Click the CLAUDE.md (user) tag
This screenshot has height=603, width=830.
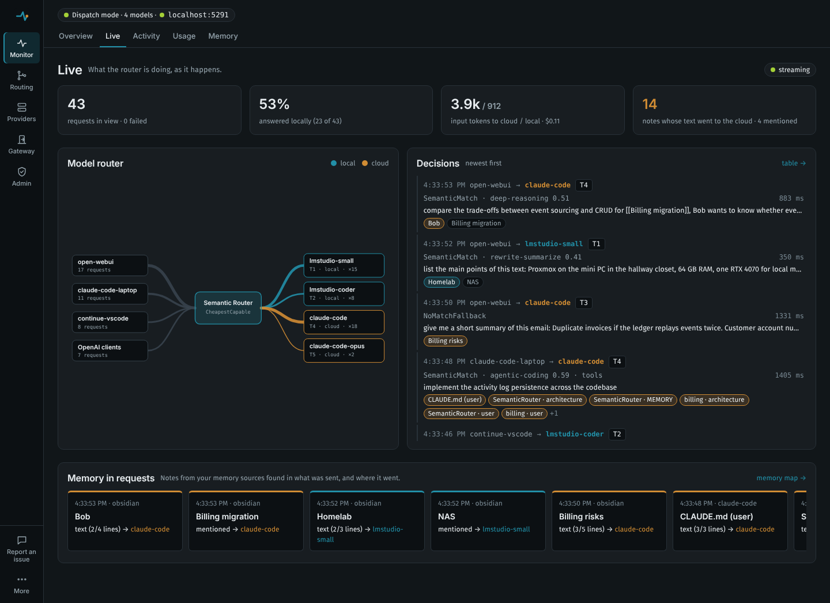point(455,400)
